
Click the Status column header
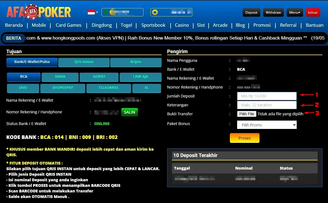286,168
